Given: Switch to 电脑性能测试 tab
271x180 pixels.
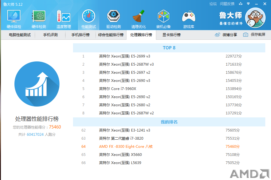Looking at the screenshot, I should tap(20, 35).
